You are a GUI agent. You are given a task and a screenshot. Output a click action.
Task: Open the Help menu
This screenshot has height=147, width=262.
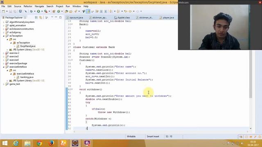coord(86,7)
